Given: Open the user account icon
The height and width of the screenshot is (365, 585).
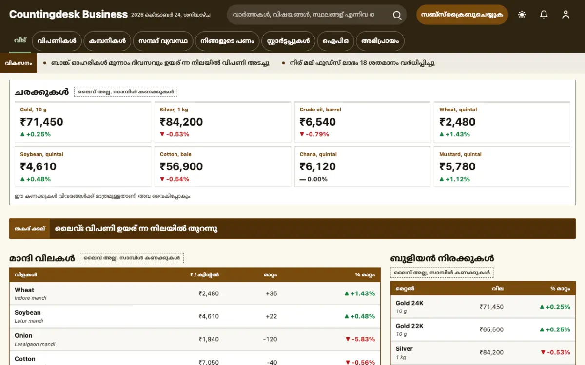Looking at the screenshot, I should 565,15.
